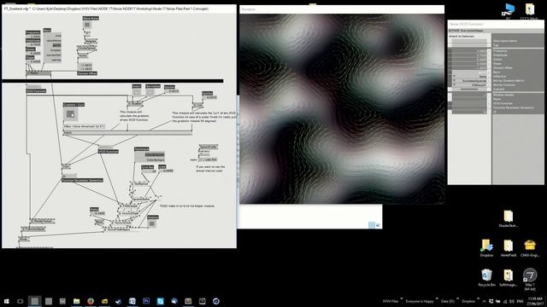Screen dimensions: 547x307
Task: Select the ShaderSket... desktop folder
Action: pos(509,218)
